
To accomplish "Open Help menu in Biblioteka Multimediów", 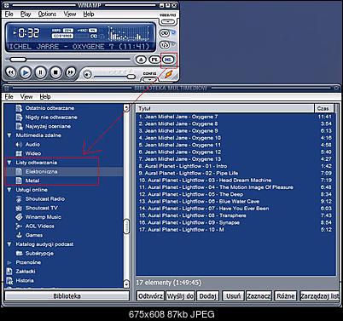I will click(45, 97).
